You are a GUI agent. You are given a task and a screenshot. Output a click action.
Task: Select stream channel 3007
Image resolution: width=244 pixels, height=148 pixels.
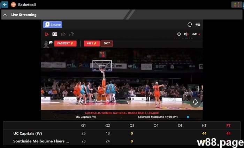coord(107,43)
